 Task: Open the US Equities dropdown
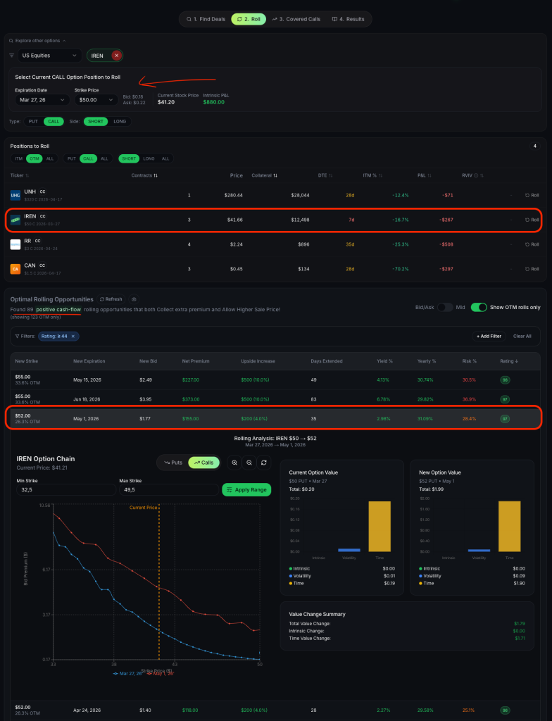pos(49,55)
